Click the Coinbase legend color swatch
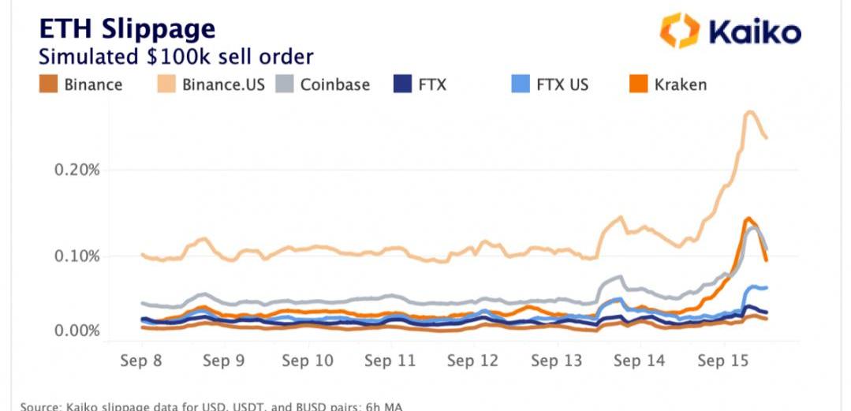 click(286, 84)
